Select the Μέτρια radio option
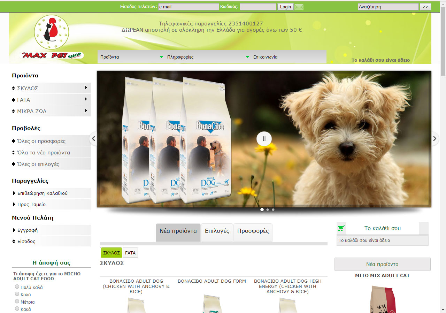This screenshot has width=446, height=313. [x=17, y=301]
